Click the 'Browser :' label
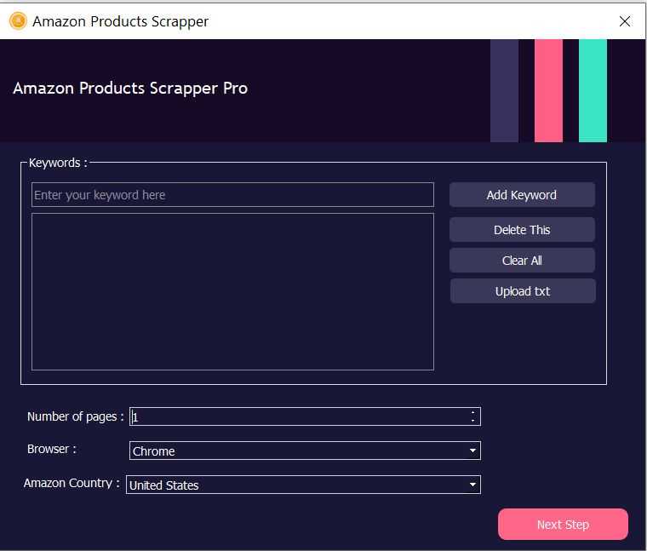Screen dimensions: 647x551 [52, 449]
